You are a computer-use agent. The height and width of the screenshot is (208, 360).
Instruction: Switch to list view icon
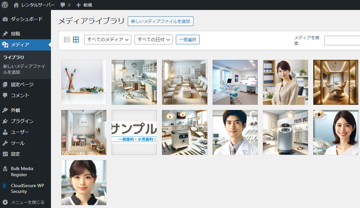pyautogui.click(x=67, y=40)
